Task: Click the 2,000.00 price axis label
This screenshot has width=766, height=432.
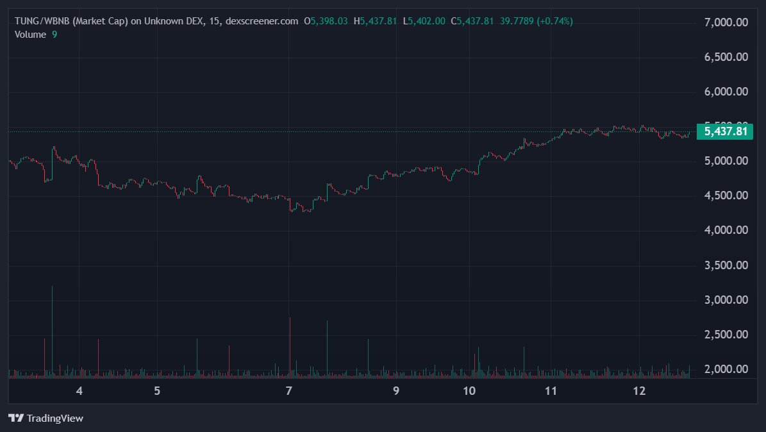Action: [726, 369]
